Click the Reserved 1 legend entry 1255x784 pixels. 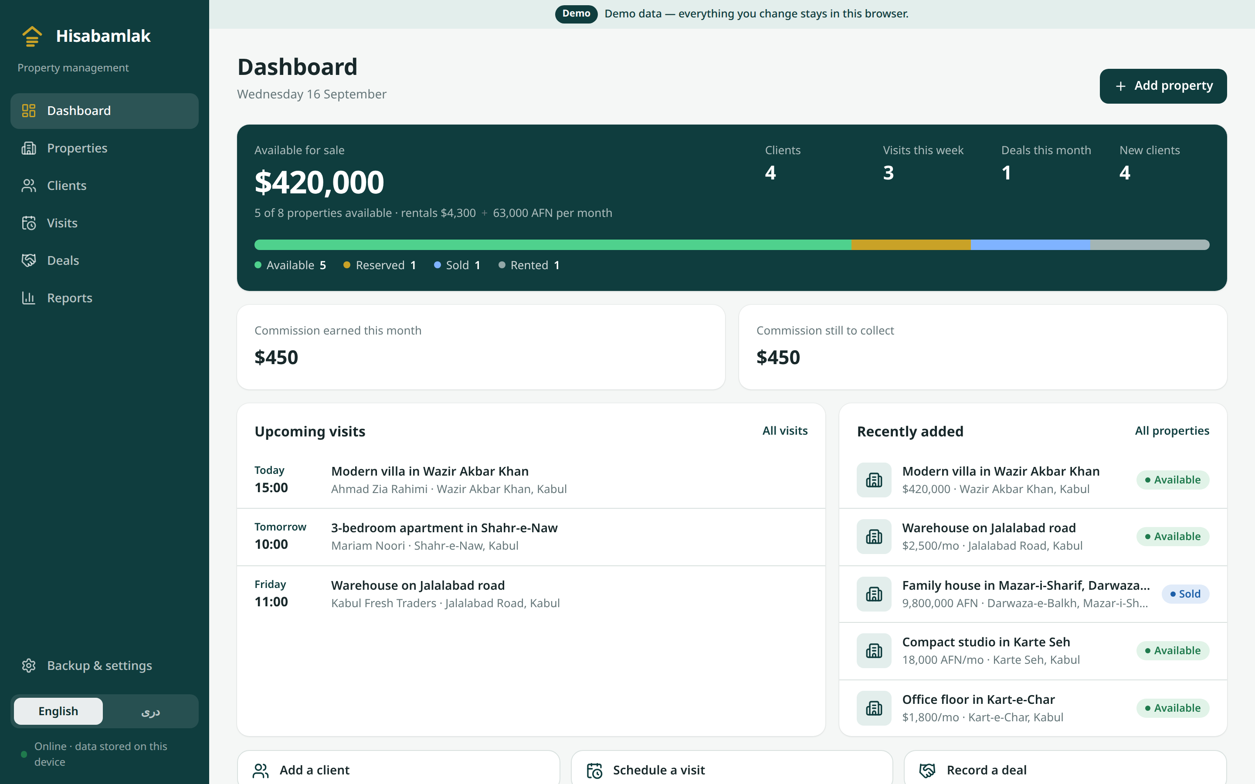[380, 265]
